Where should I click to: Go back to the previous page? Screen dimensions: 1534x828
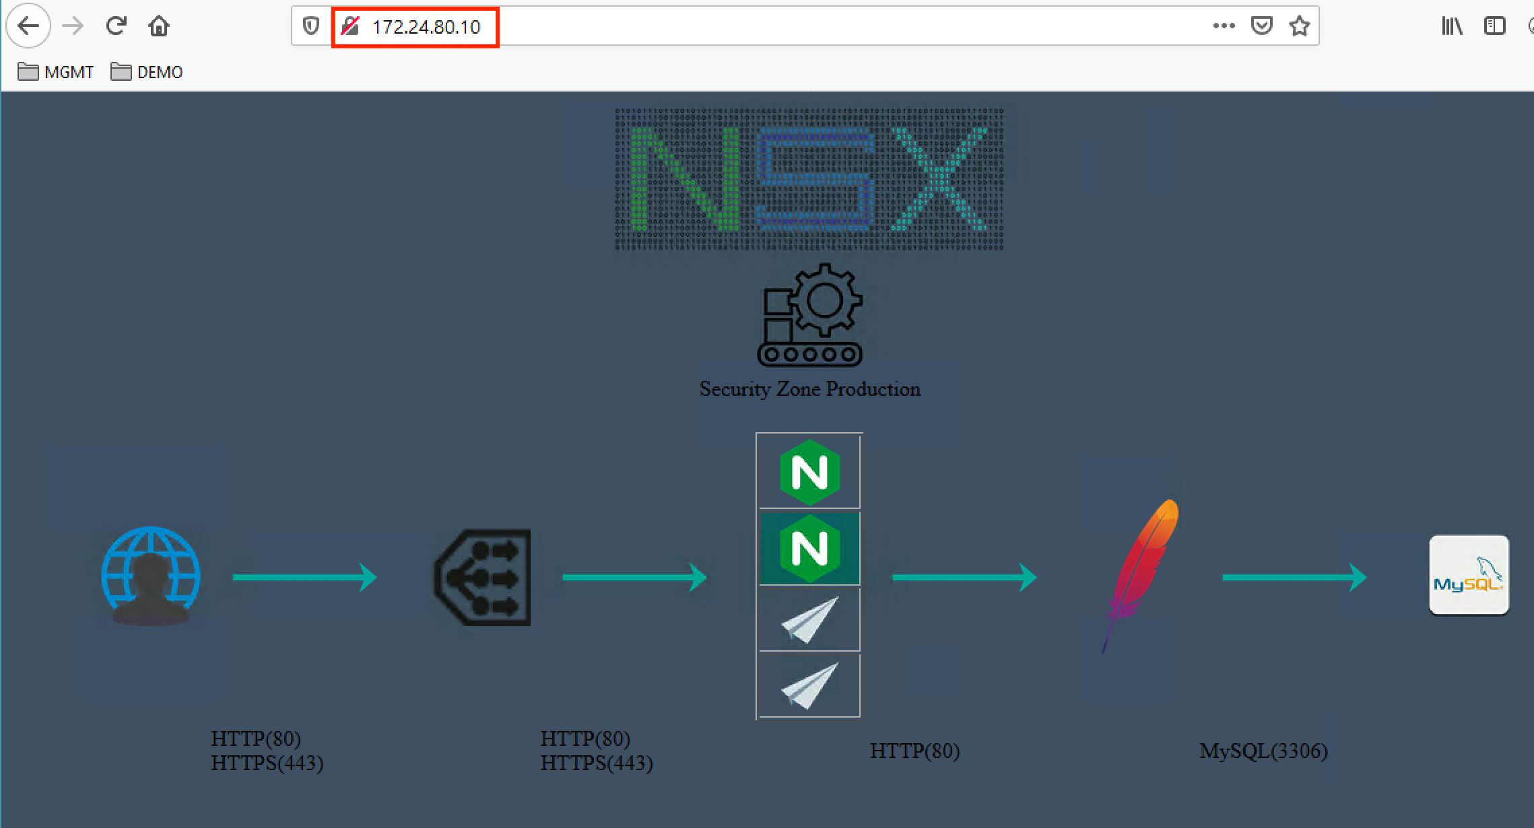28,26
